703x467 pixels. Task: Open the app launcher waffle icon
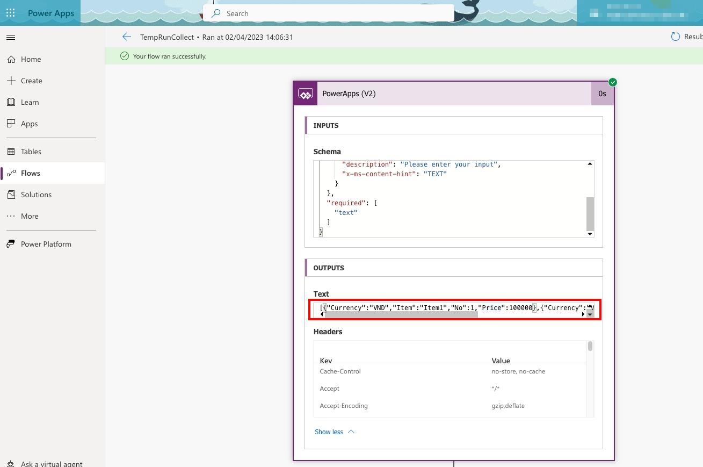11,13
